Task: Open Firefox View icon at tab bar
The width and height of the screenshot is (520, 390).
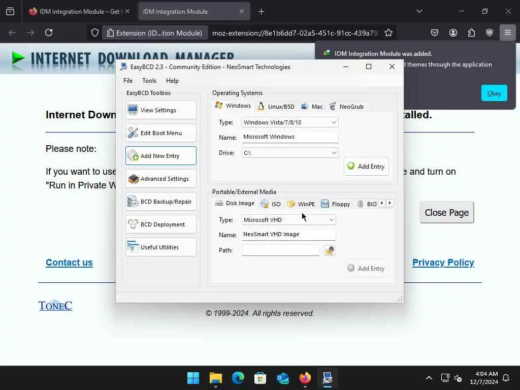Action: (x=10, y=12)
